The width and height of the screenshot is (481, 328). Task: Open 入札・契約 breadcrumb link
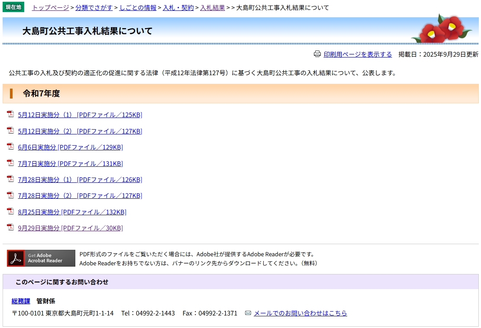(x=178, y=8)
